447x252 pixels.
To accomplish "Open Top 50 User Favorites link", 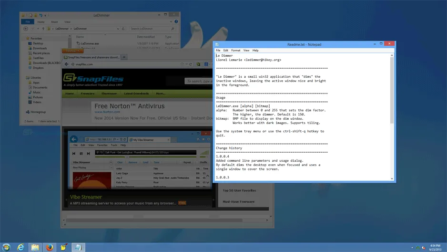I will click(x=239, y=190).
